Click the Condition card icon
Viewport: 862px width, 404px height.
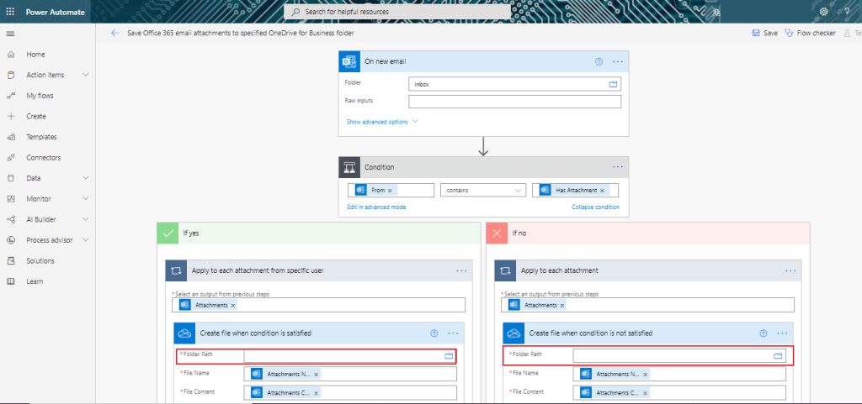click(349, 167)
